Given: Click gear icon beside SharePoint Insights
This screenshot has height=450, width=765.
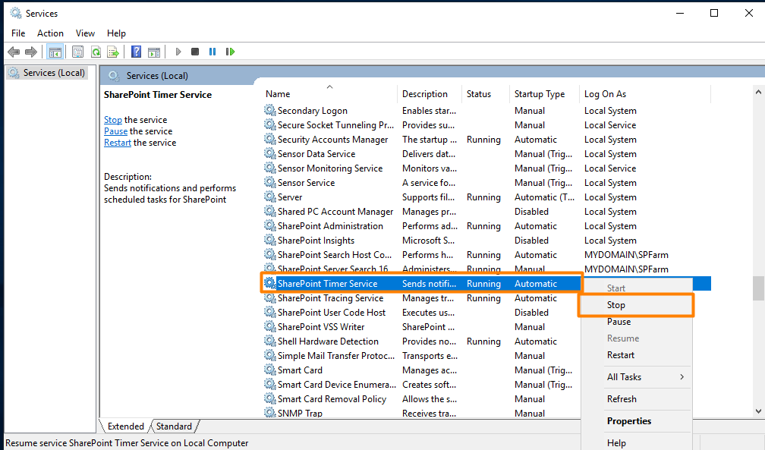Looking at the screenshot, I should coord(270,240).
